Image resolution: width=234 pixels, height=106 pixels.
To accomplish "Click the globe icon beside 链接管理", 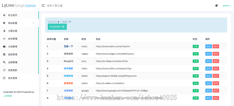I will (x=4, y=54).
